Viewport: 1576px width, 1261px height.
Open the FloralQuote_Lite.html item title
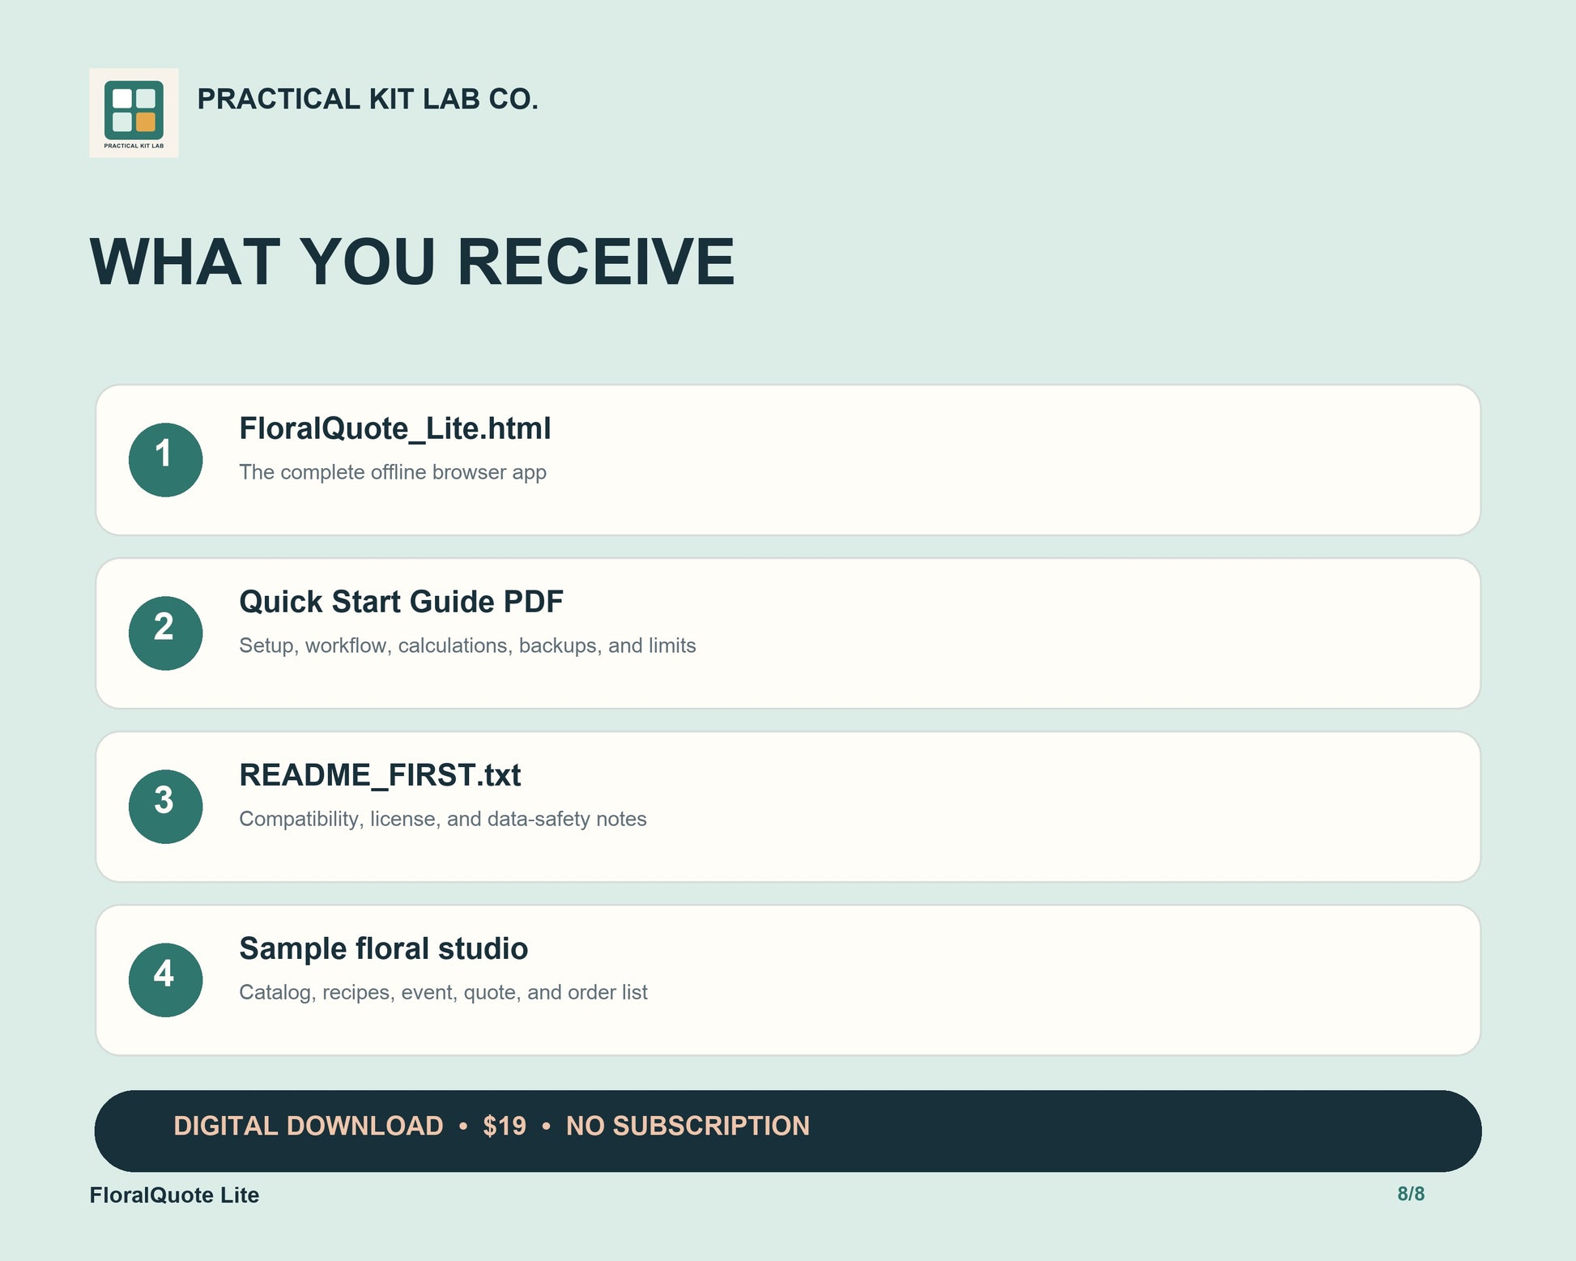(394, 428)
